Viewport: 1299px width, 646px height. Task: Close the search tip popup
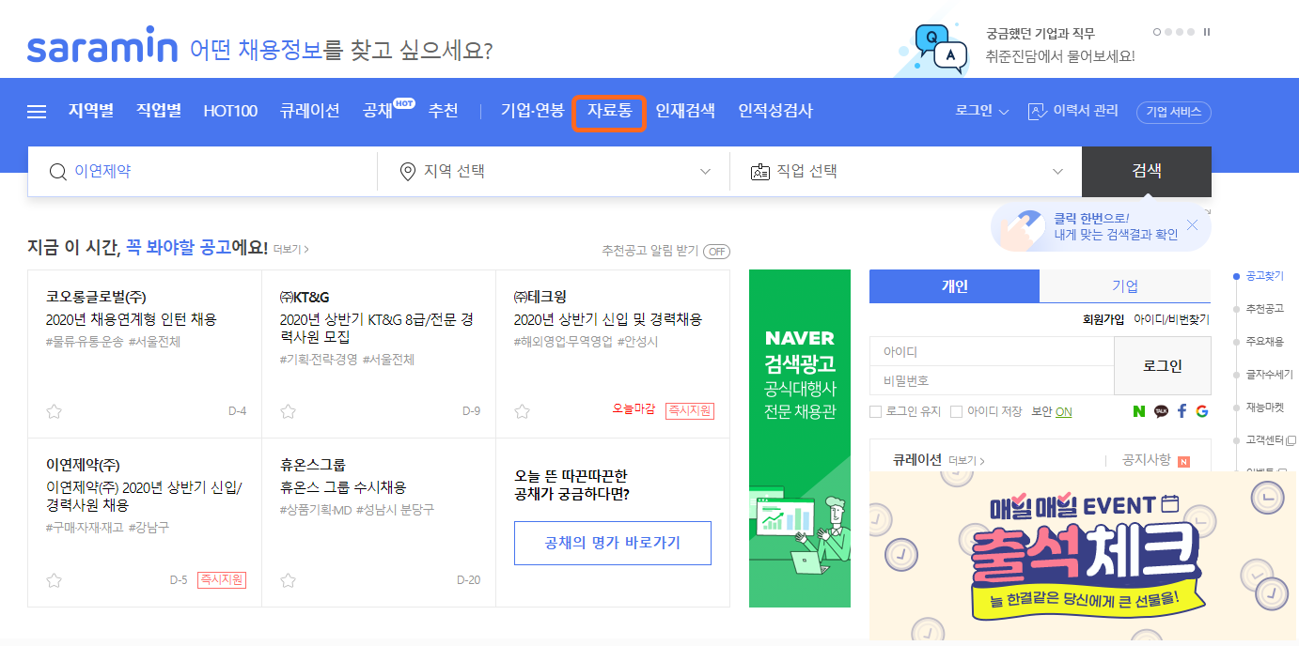click(1192, 225)
